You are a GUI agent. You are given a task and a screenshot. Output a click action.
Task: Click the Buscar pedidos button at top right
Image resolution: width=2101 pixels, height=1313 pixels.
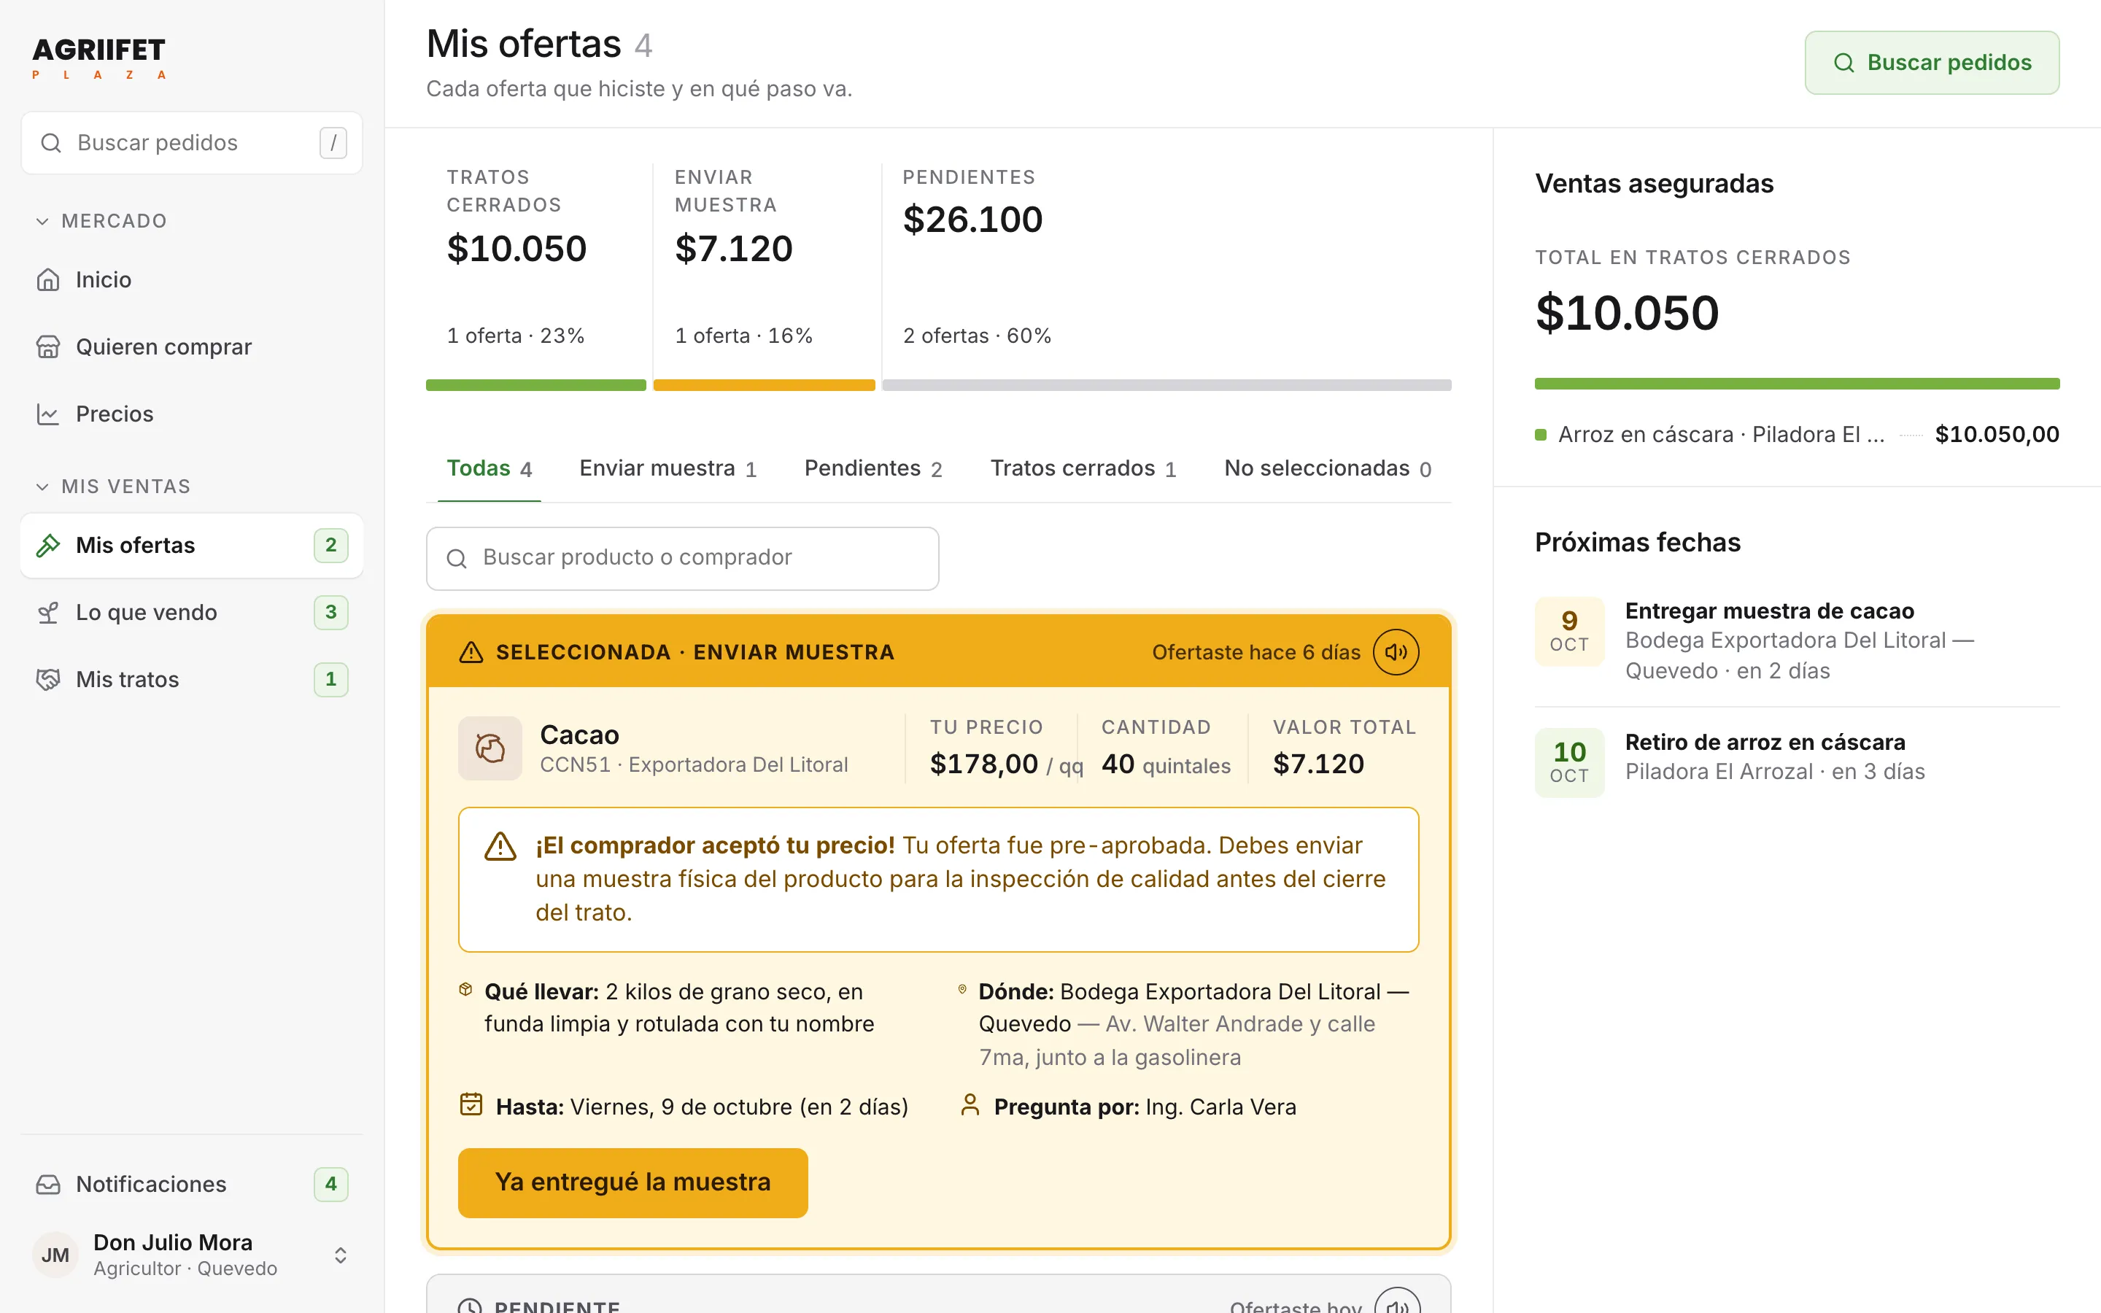click(1932, 63)
